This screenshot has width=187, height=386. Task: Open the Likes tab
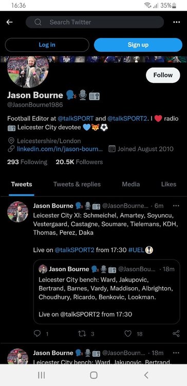[x=169, y=184]
